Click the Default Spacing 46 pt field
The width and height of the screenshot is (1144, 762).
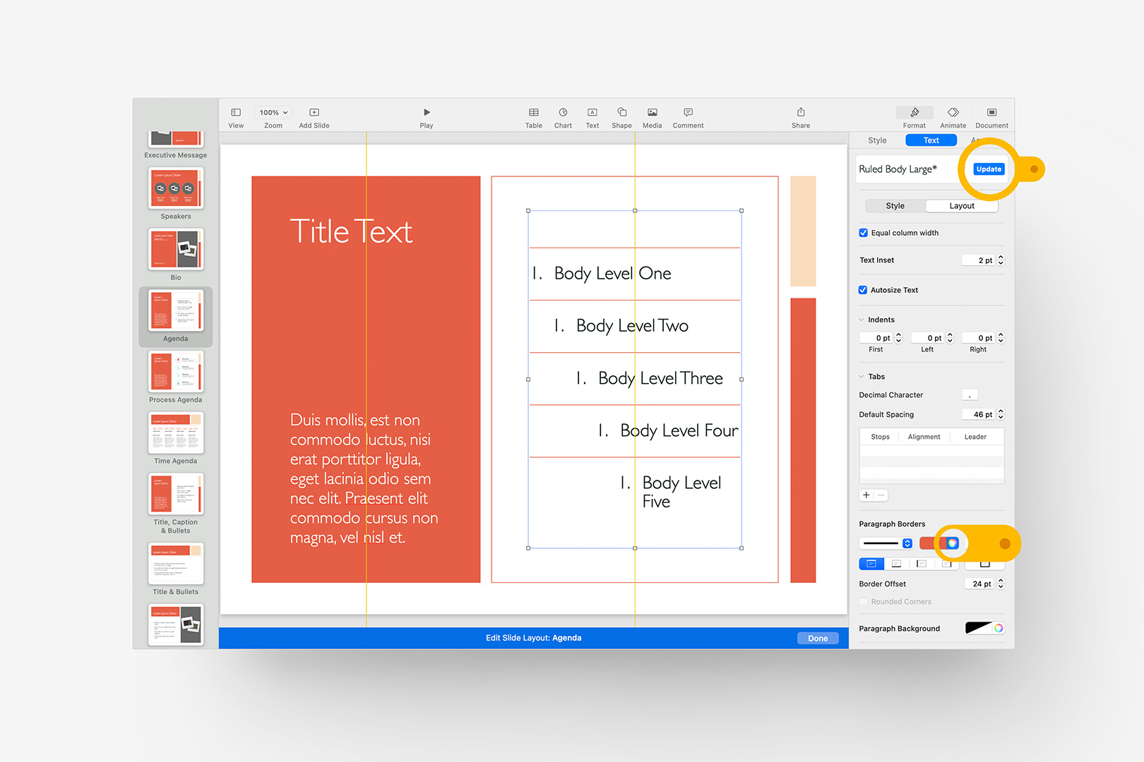coord(978,415)
